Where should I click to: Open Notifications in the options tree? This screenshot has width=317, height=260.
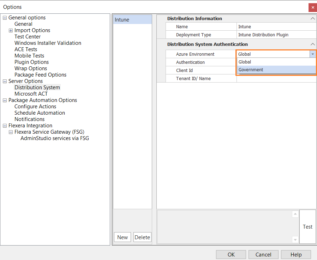click(30, 119)
